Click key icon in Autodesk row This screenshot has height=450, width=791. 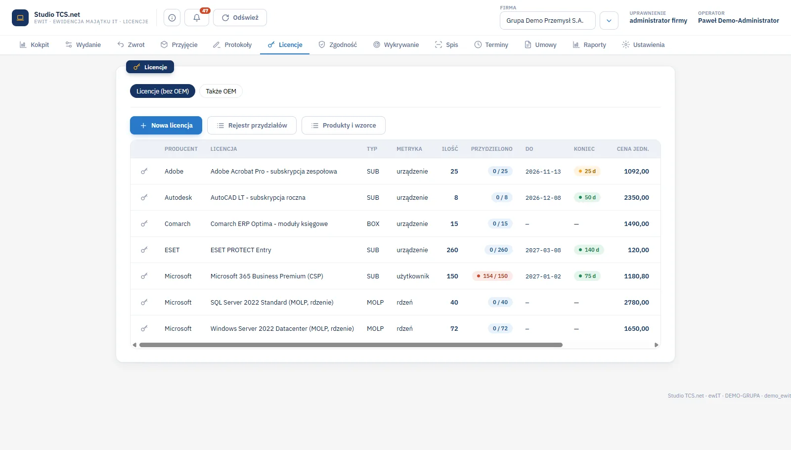144,197
